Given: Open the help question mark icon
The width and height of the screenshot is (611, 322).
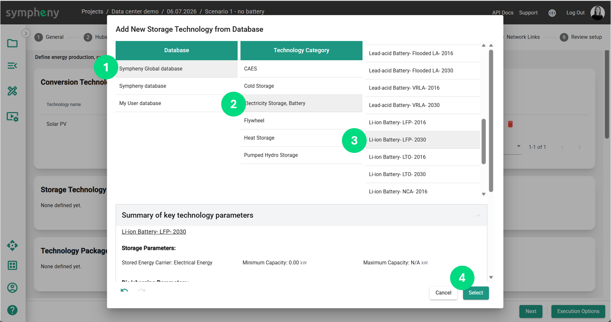Looking at the screenshot, I should point(12,310).
